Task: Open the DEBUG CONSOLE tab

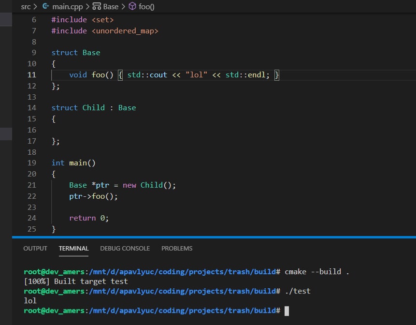Action: point(125,248)
